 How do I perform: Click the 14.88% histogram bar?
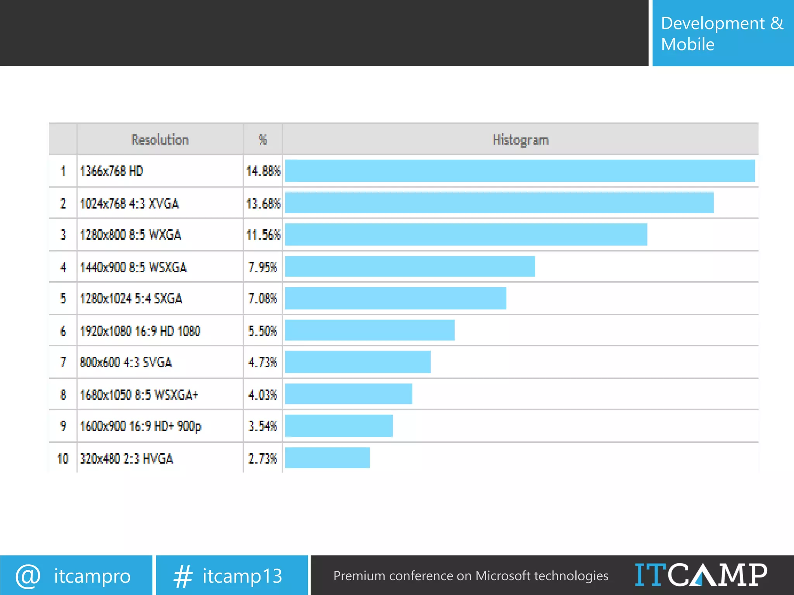pyautogui.click(x=520, y=171)
